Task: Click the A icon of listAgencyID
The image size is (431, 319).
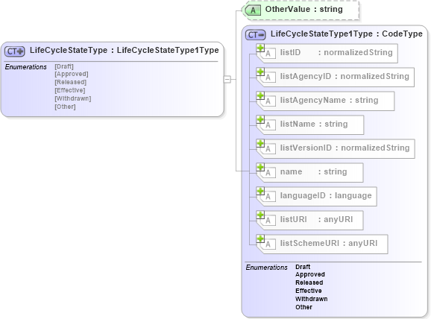Action: pos(268,78)
